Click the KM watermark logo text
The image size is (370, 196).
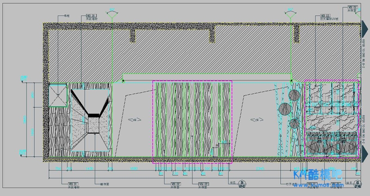[x=317, y=175]
